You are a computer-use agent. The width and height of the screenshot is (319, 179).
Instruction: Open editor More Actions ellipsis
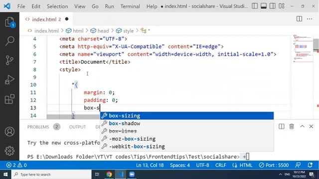click(310, 19)
